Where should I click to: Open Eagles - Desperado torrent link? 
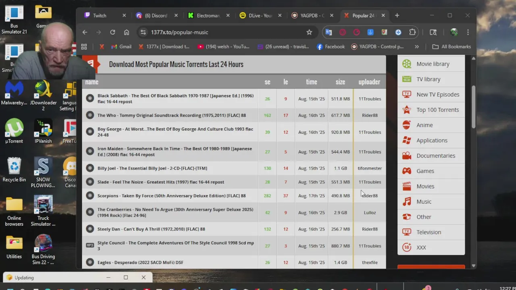(x=140, y=262)
